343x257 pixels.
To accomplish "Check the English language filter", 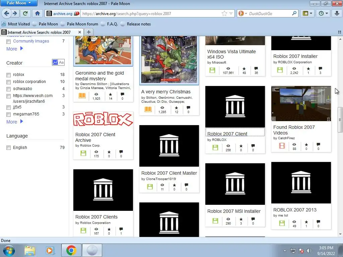I will pos(8,148).
